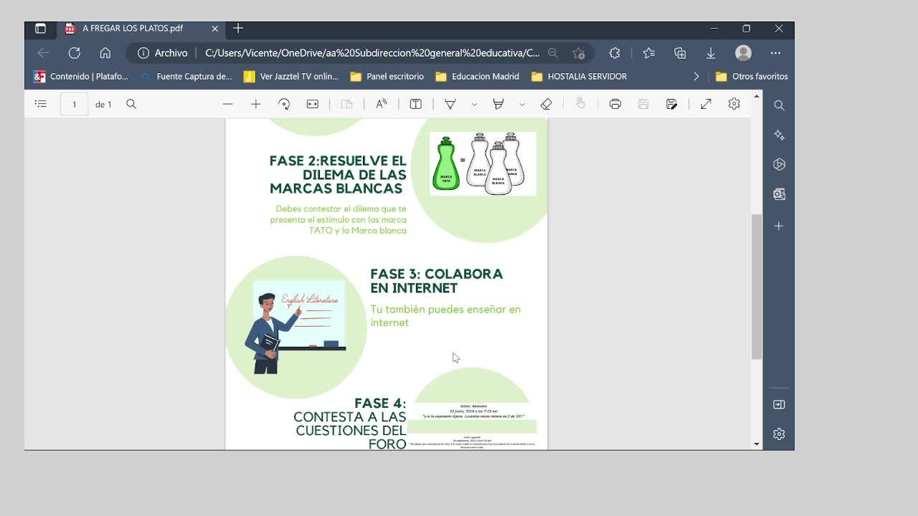The width and height of the screenshot is (918, 516).
Task: Select the Highlight tool
Action: (498, 104)
